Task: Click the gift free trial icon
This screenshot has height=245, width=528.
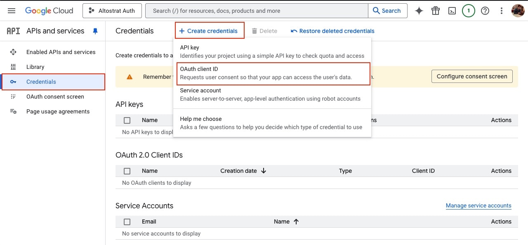Action: 436,11
